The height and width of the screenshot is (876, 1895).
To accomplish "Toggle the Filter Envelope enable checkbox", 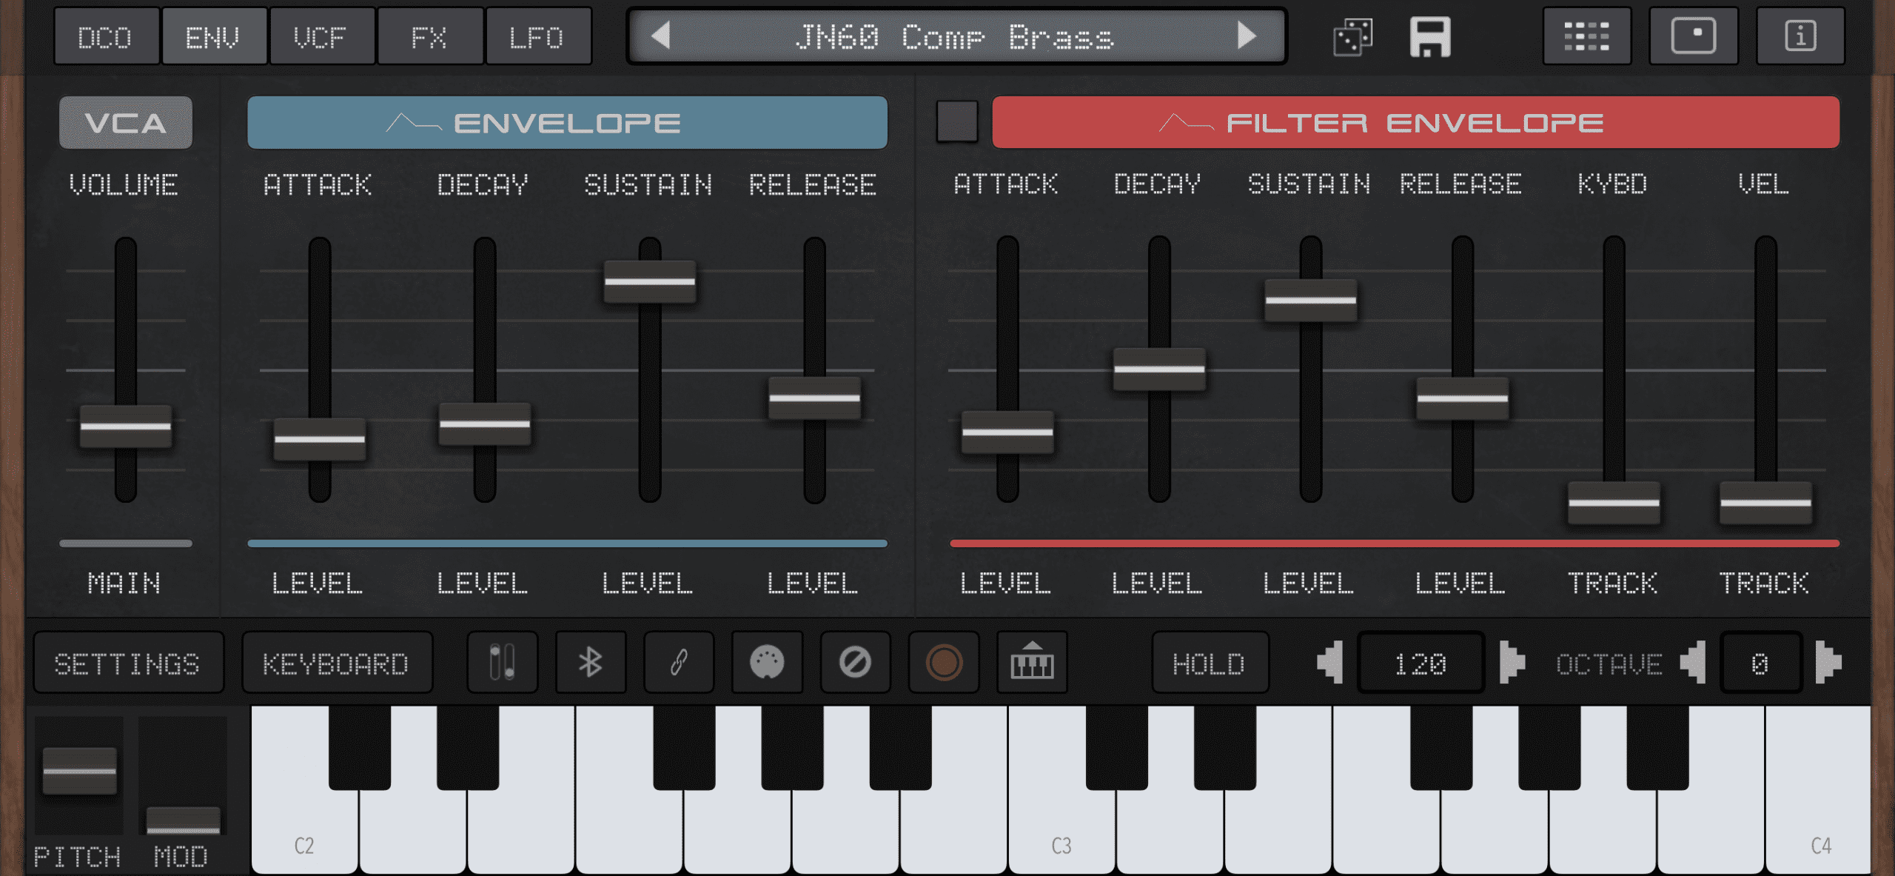I will click(957, 121).
